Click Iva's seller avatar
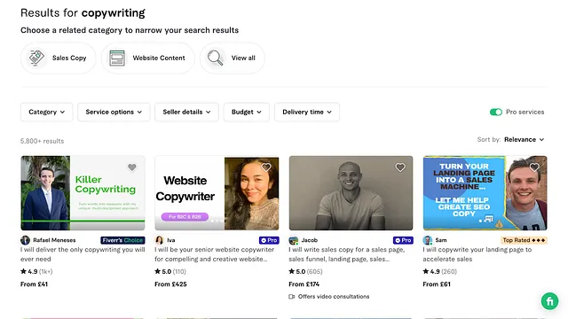The image size is (568, 319). [159, 240]
